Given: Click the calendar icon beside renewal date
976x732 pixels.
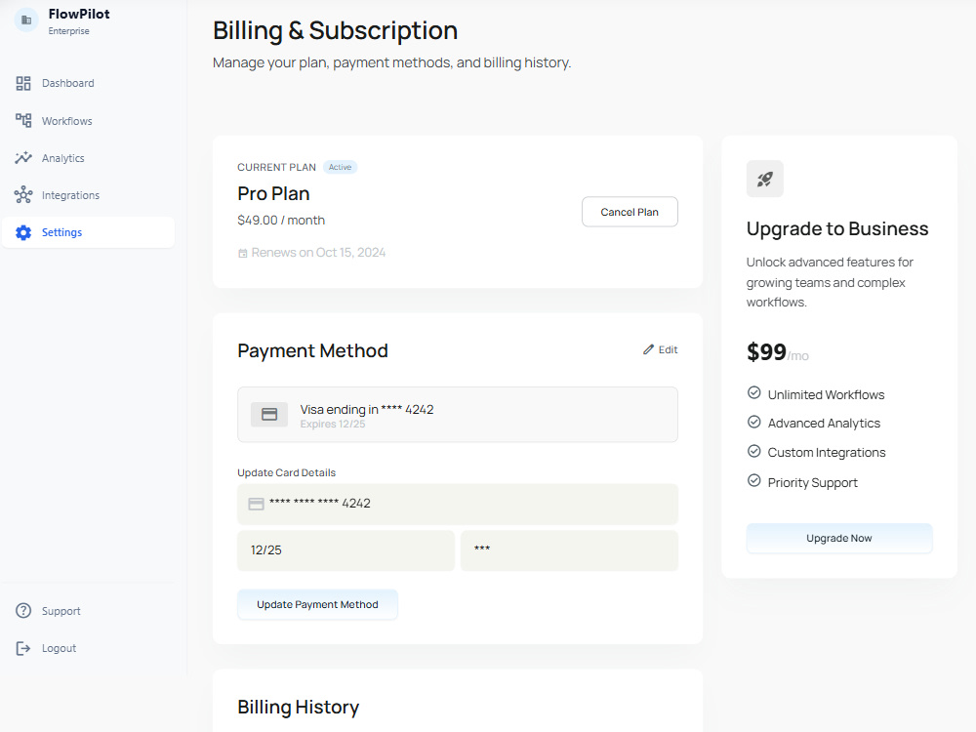Looking at the screenshot, I should coord(243,254).
